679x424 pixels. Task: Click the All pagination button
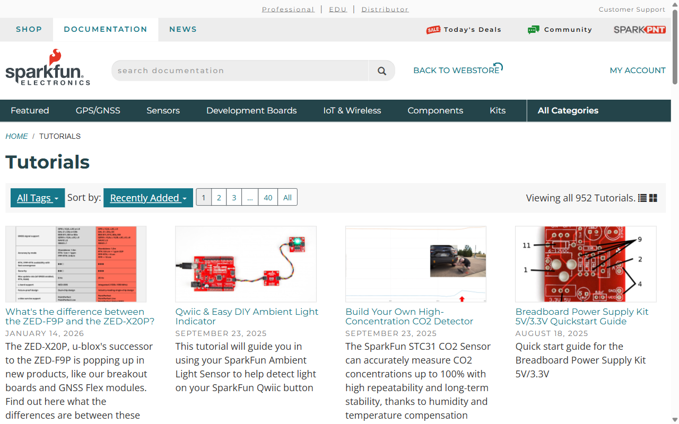288,197
